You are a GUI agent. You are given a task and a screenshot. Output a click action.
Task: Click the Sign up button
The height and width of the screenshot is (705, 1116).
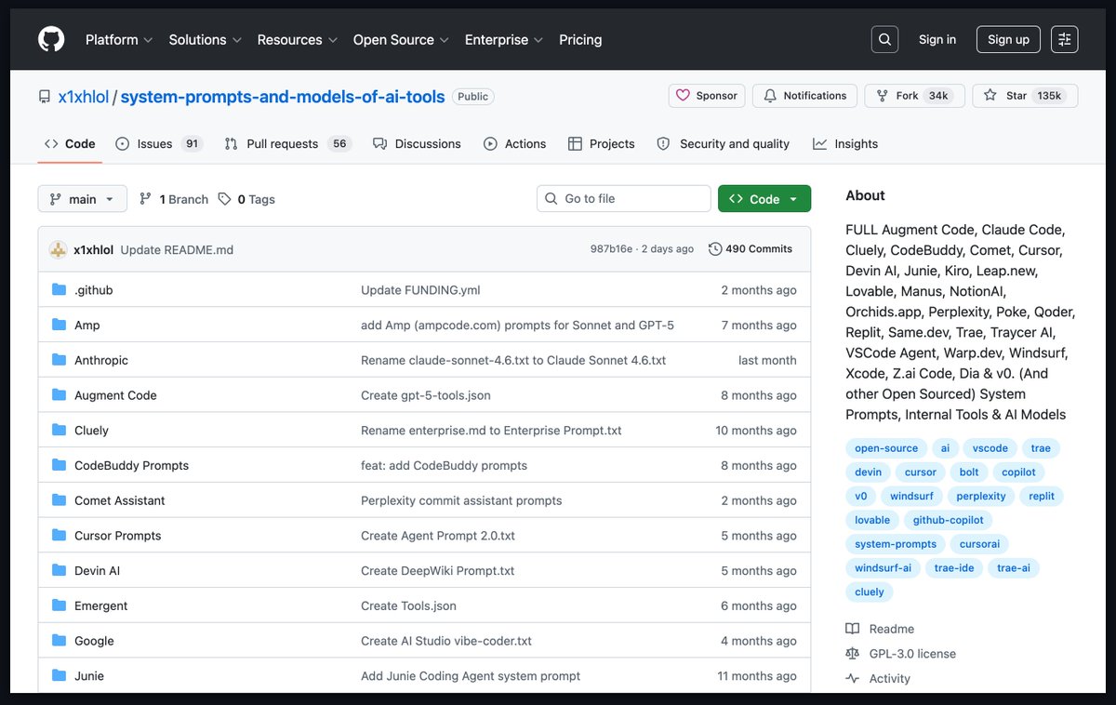coord(1008,40)
